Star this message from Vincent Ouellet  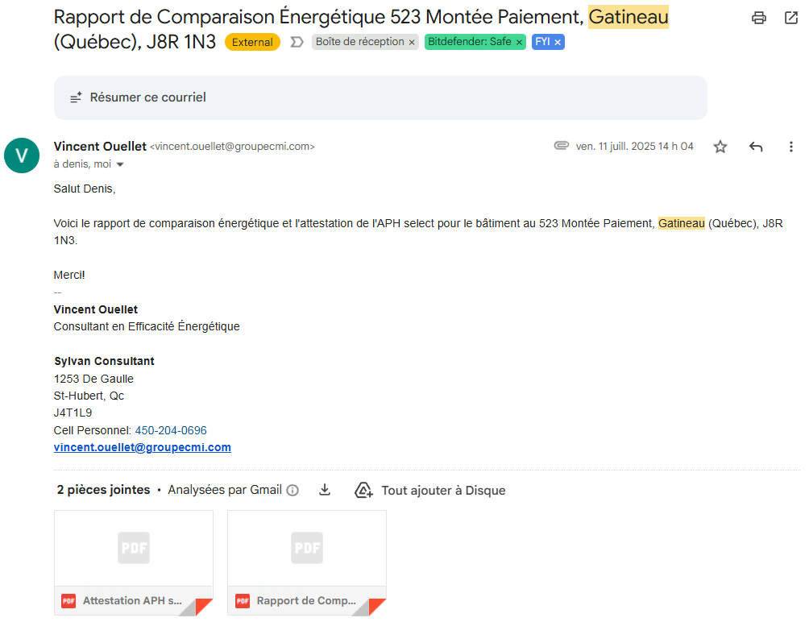pos(720,147)
